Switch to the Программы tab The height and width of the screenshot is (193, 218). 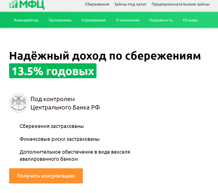tap(60, 20)
